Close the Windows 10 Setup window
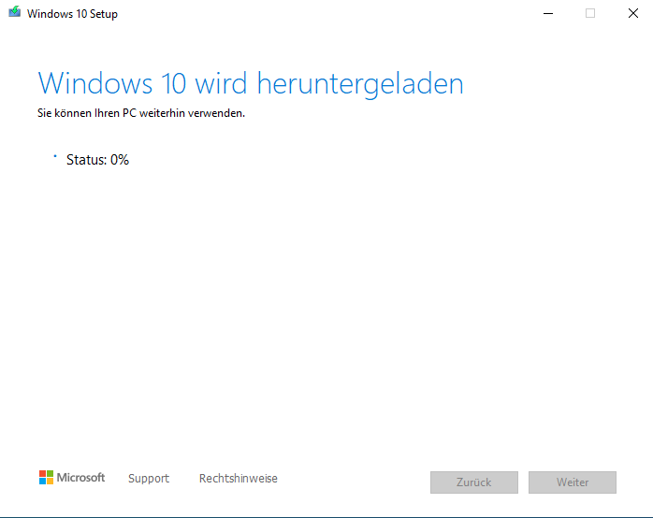653x518 pixels. (x=632, y=13)
